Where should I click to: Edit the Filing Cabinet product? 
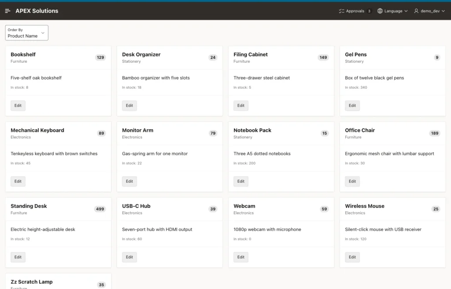pos(241,105)
